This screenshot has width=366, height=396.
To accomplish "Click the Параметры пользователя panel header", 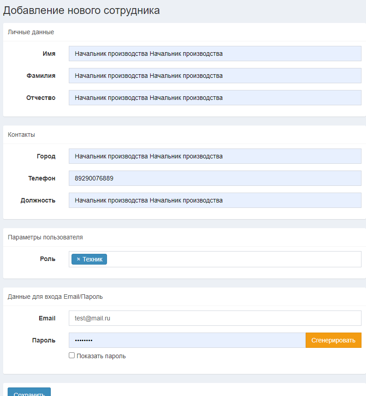I will click(45, 237).
